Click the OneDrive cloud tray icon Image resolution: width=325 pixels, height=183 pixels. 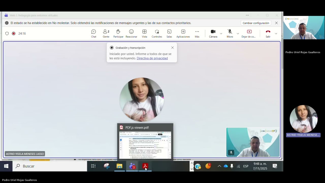[226, 166]
